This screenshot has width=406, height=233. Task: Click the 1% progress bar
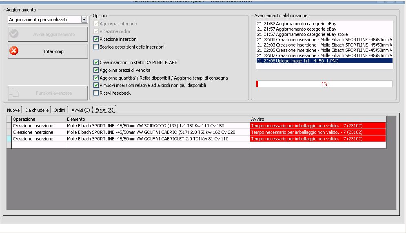tap(324, 84)
